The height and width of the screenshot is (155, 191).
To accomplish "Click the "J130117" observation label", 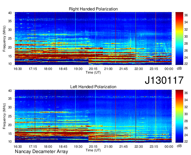I will coord(164,80).
